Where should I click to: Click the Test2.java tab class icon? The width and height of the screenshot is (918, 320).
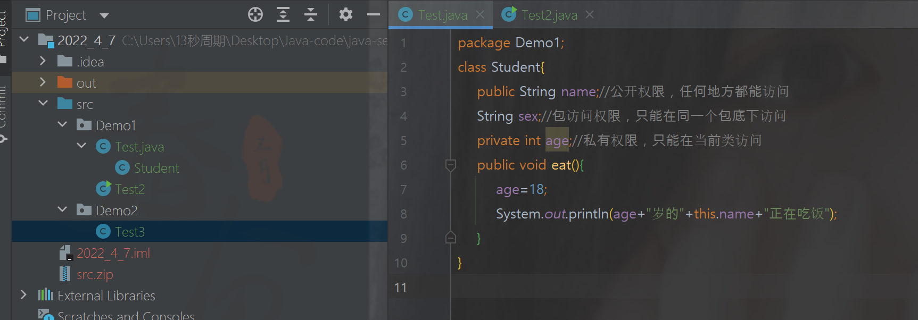509,14
